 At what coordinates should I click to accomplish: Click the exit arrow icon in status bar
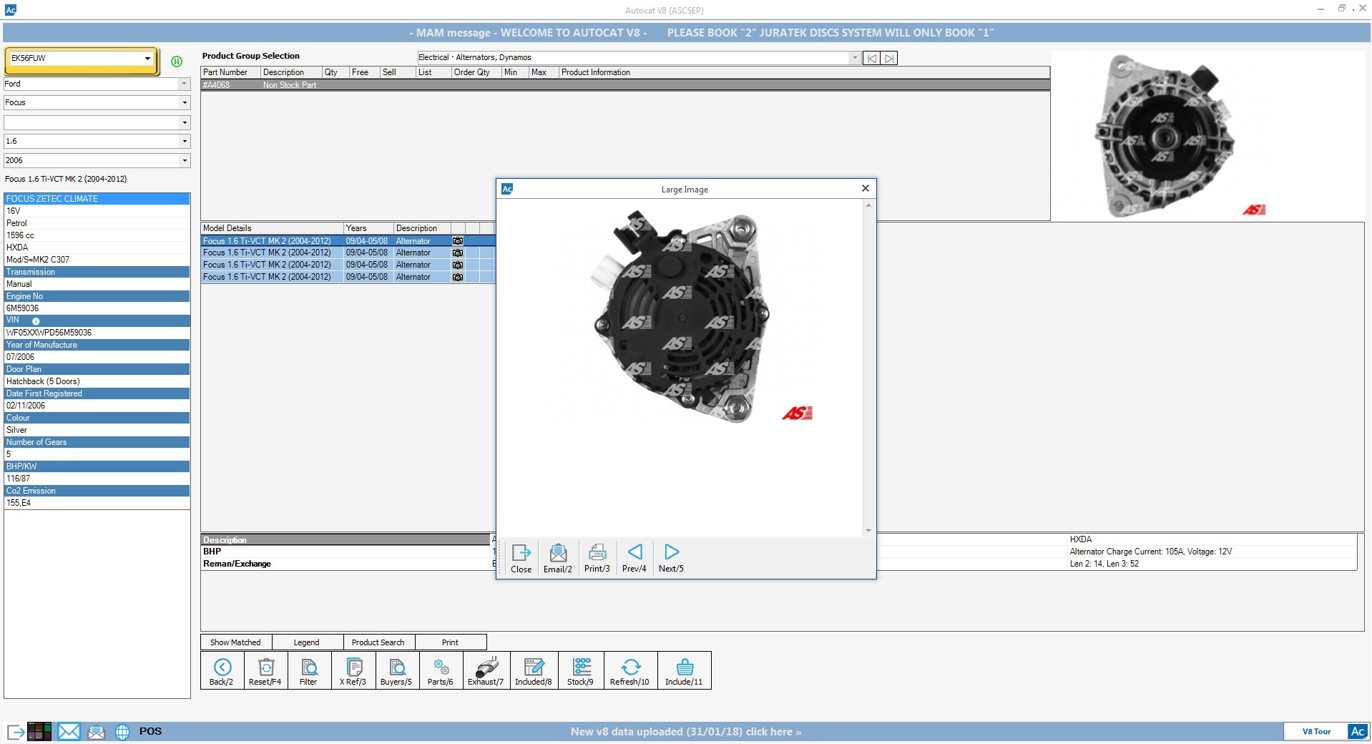click(x=16, y=732)
